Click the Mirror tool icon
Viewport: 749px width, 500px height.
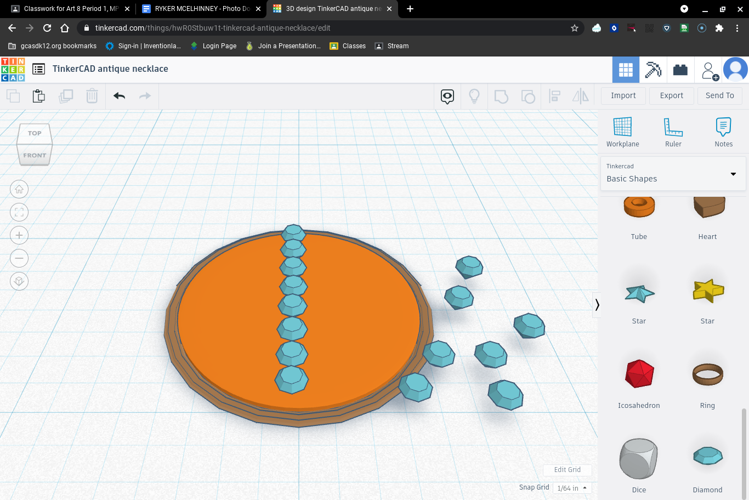(580, 96)
